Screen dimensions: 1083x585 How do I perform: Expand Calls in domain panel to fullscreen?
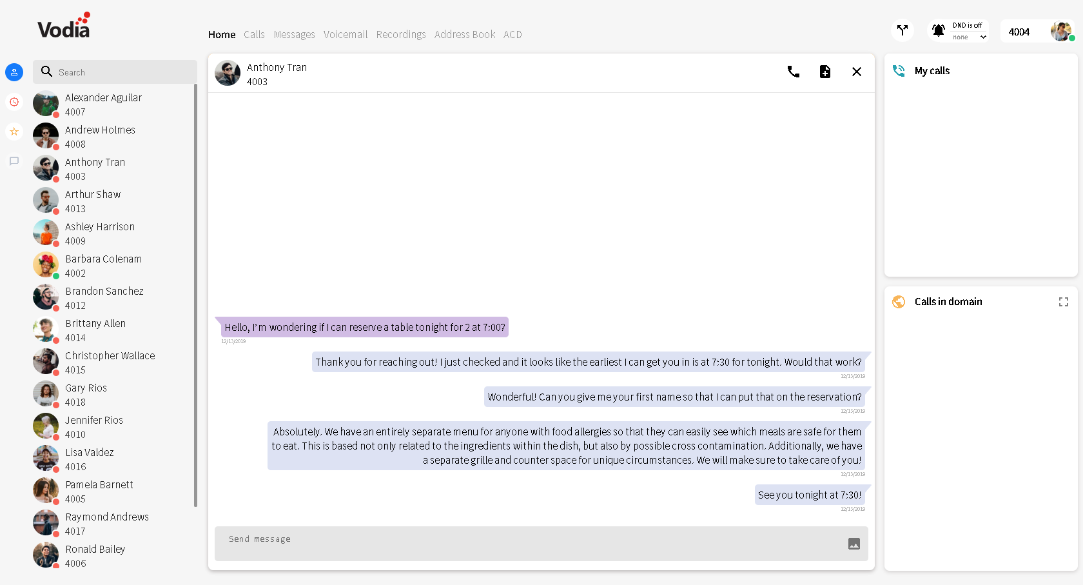point(1064,302)
